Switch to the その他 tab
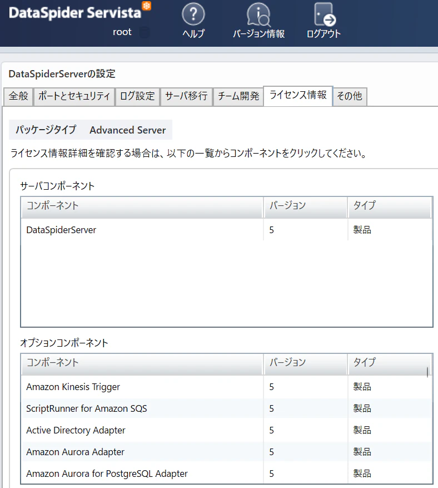The height and width of the screenshot is (488, 438). (350, 96)
